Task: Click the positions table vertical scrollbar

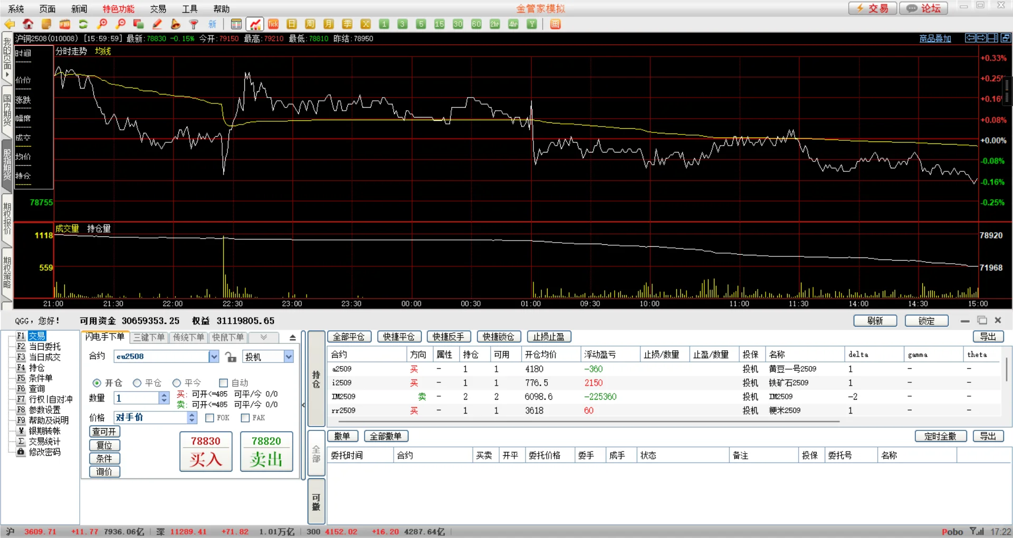Action: (1006, 369)
